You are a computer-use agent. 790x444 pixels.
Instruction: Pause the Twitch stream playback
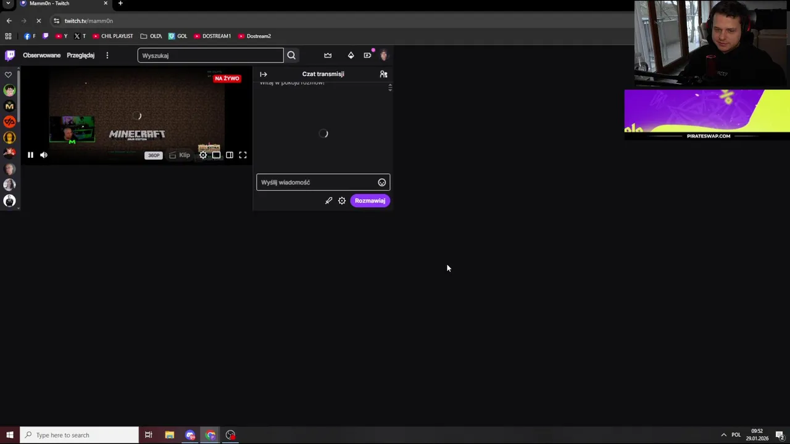[x=30, y=155]
